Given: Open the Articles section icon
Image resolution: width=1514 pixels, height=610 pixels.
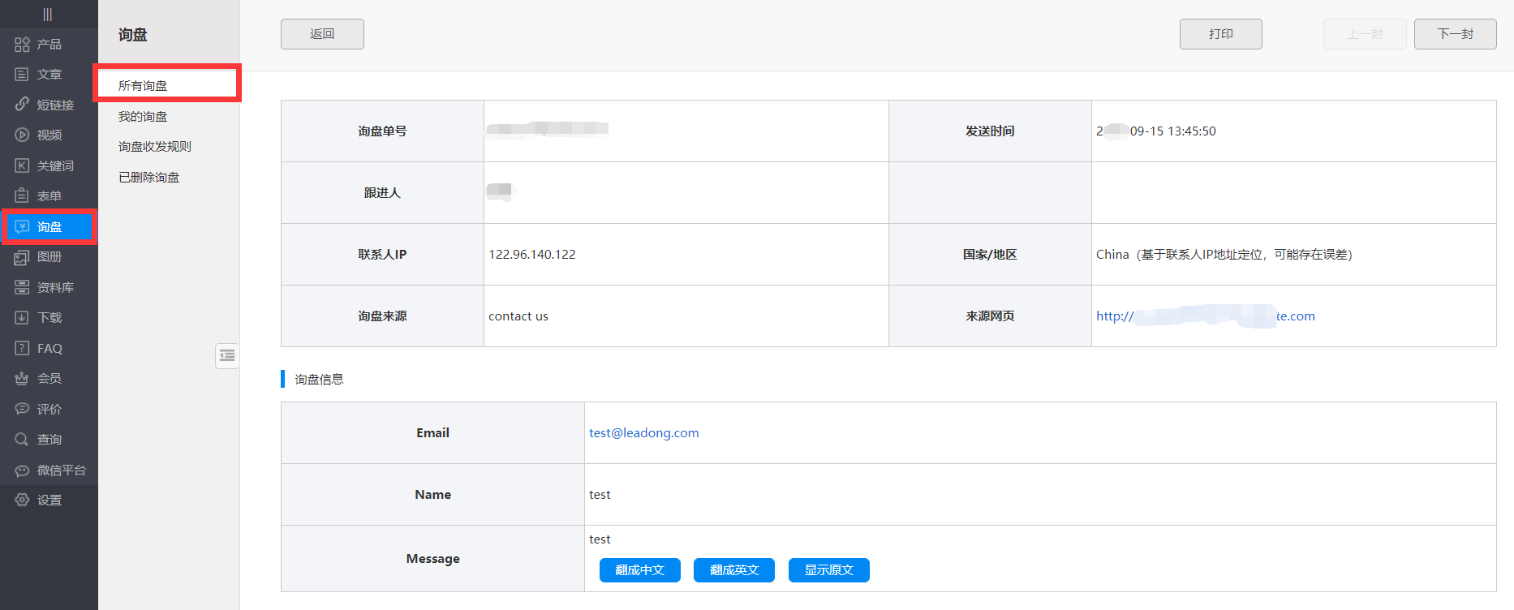Looking at the screenshot, I should [x=22, y=75].
